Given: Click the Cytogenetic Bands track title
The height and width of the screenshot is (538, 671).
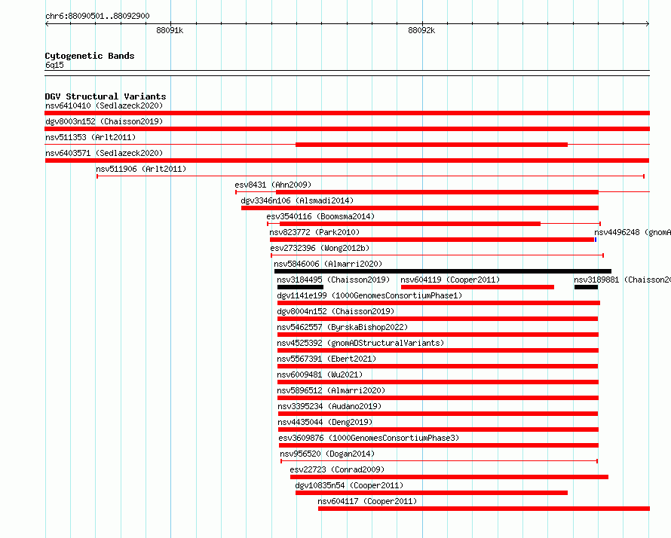Looking at the screenshot, I should coord(90,56).
